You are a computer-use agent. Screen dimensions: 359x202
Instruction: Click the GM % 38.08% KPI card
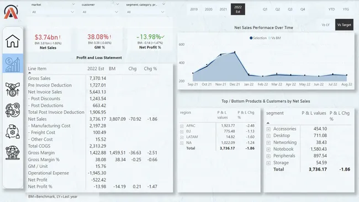point(99,42)
